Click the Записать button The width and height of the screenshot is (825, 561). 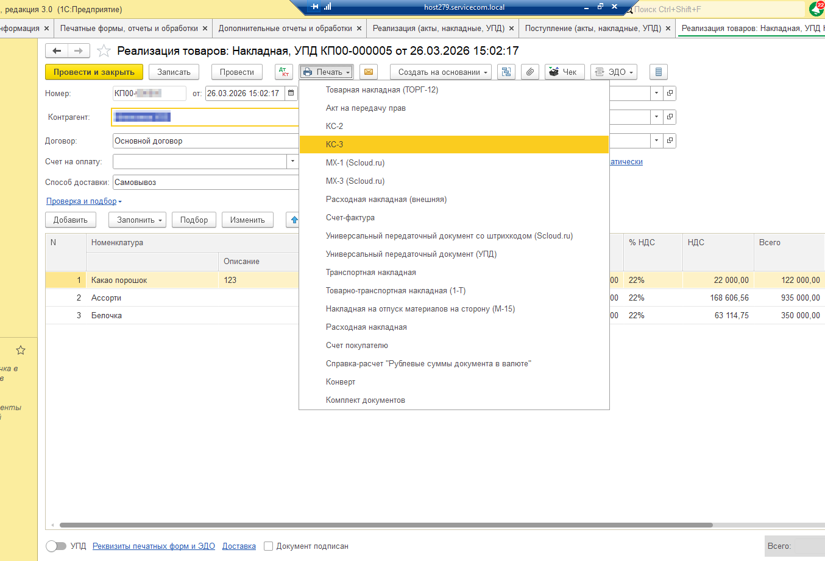click(x=174, y=72)
